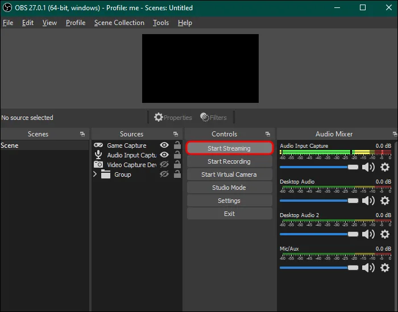Click Mic/Aux volume slider
Image resolution: width=398 pixels, height=312 pixels.
click(x=319, y=268)
